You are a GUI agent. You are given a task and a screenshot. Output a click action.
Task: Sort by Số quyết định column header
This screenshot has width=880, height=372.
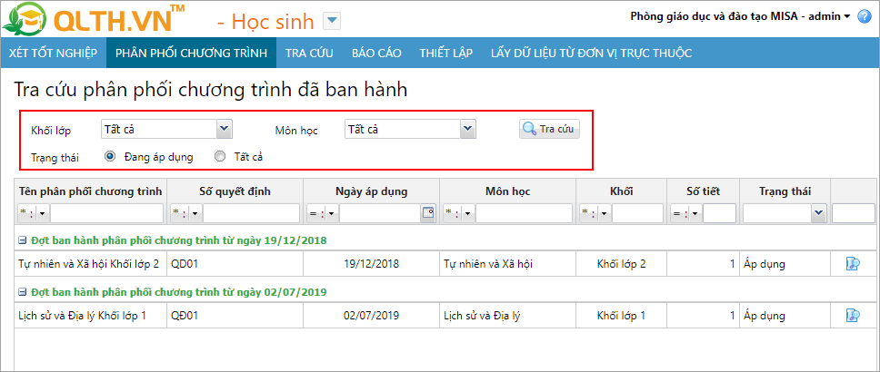(x=235, y=191)
